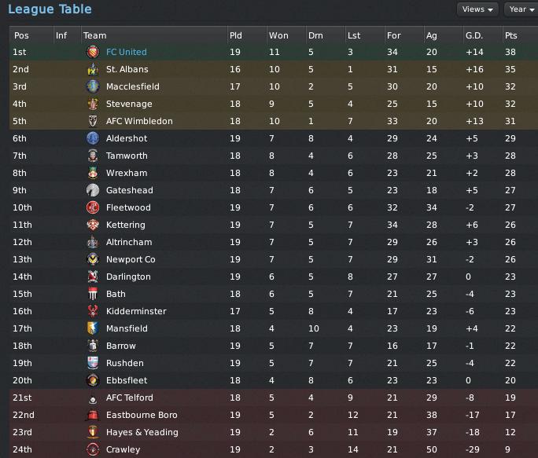Select the Fleetwood red club crest
The image size is (538, 458).
pyautogui.click(x=93, y=207)
